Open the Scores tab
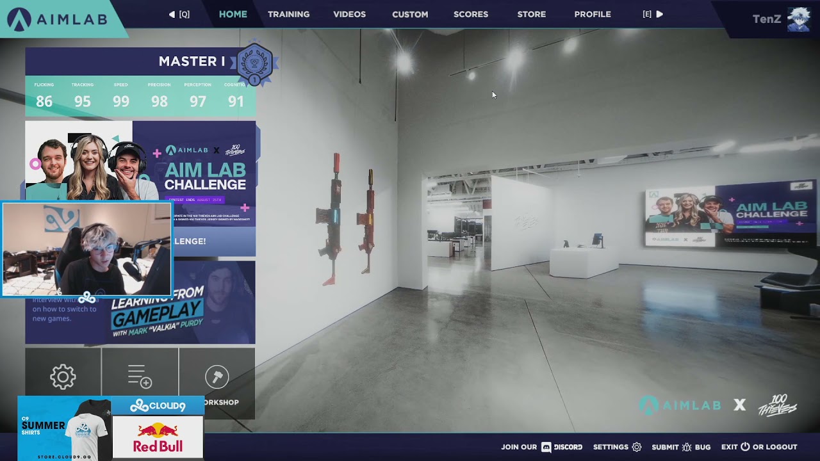 coord(471,14)
